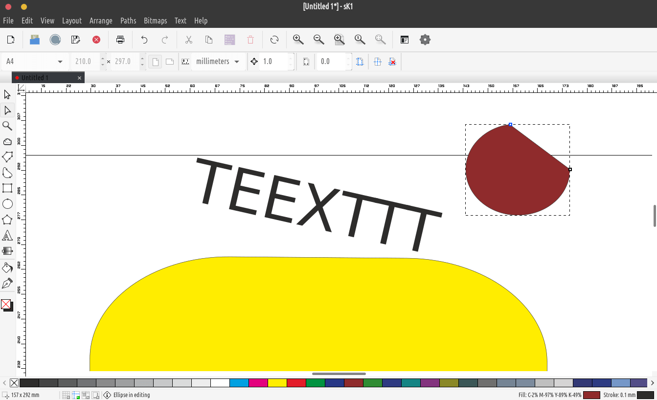Pick the Polygon tool in toolbox

tap(7, 220)
